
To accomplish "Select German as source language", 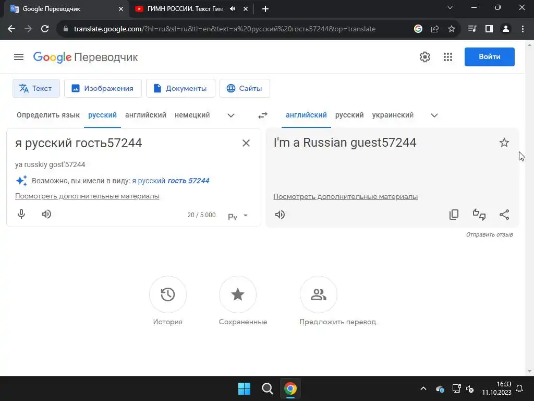I will (192, 115).
